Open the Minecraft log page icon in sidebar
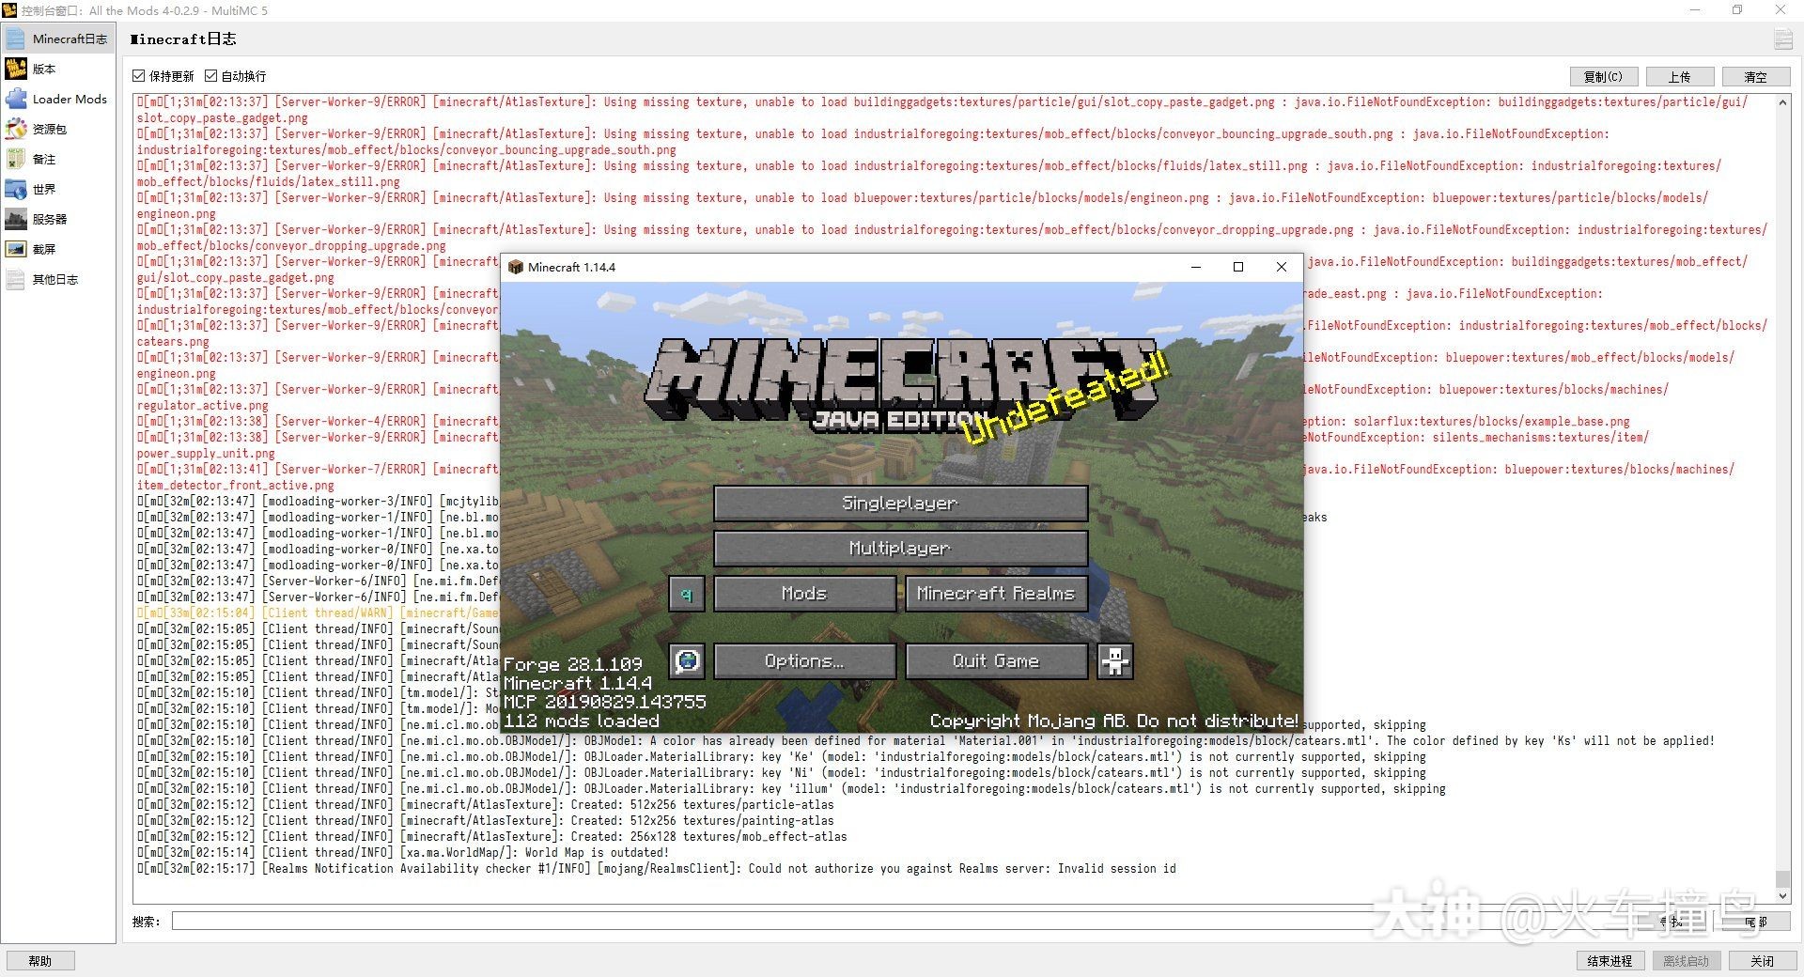The height and width of the screenshot is (977, 1804). click(x=16, y=39)
